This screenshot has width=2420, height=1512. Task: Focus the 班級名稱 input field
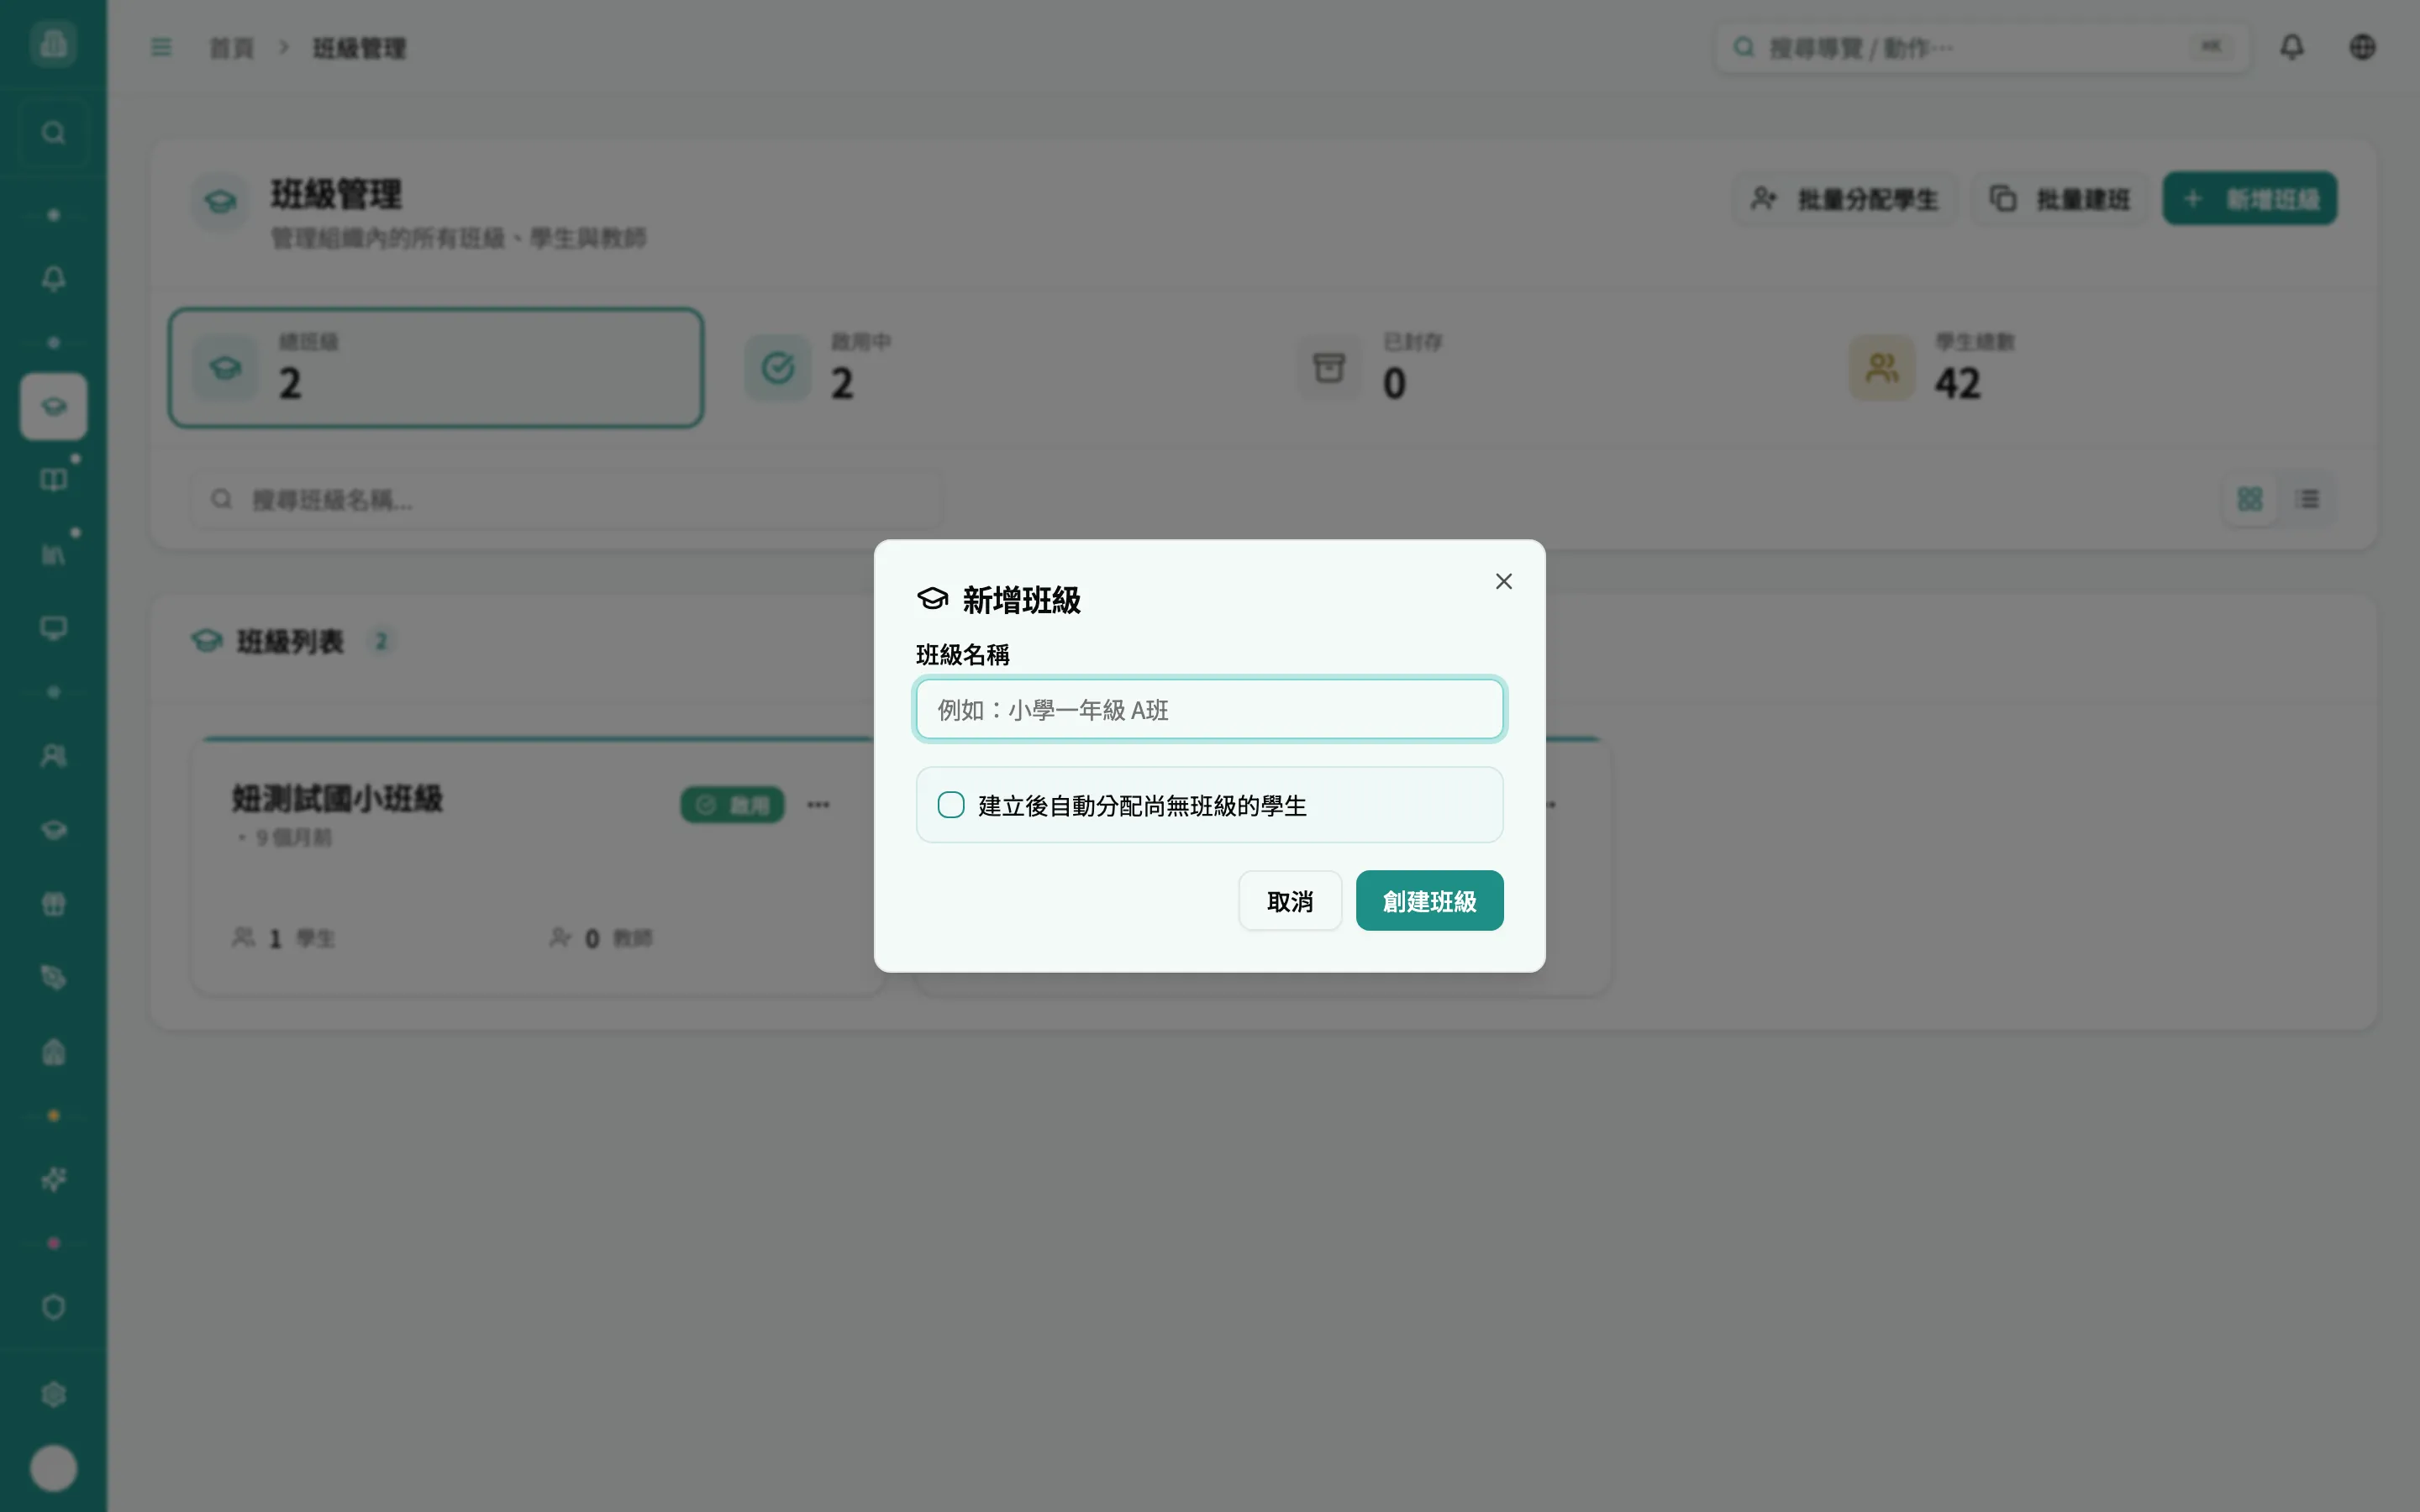(x=1209, y=709)
